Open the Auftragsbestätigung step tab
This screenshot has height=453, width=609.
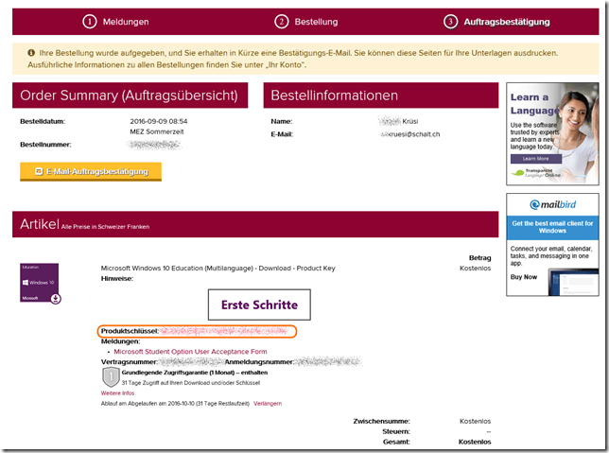click(496, 22)
